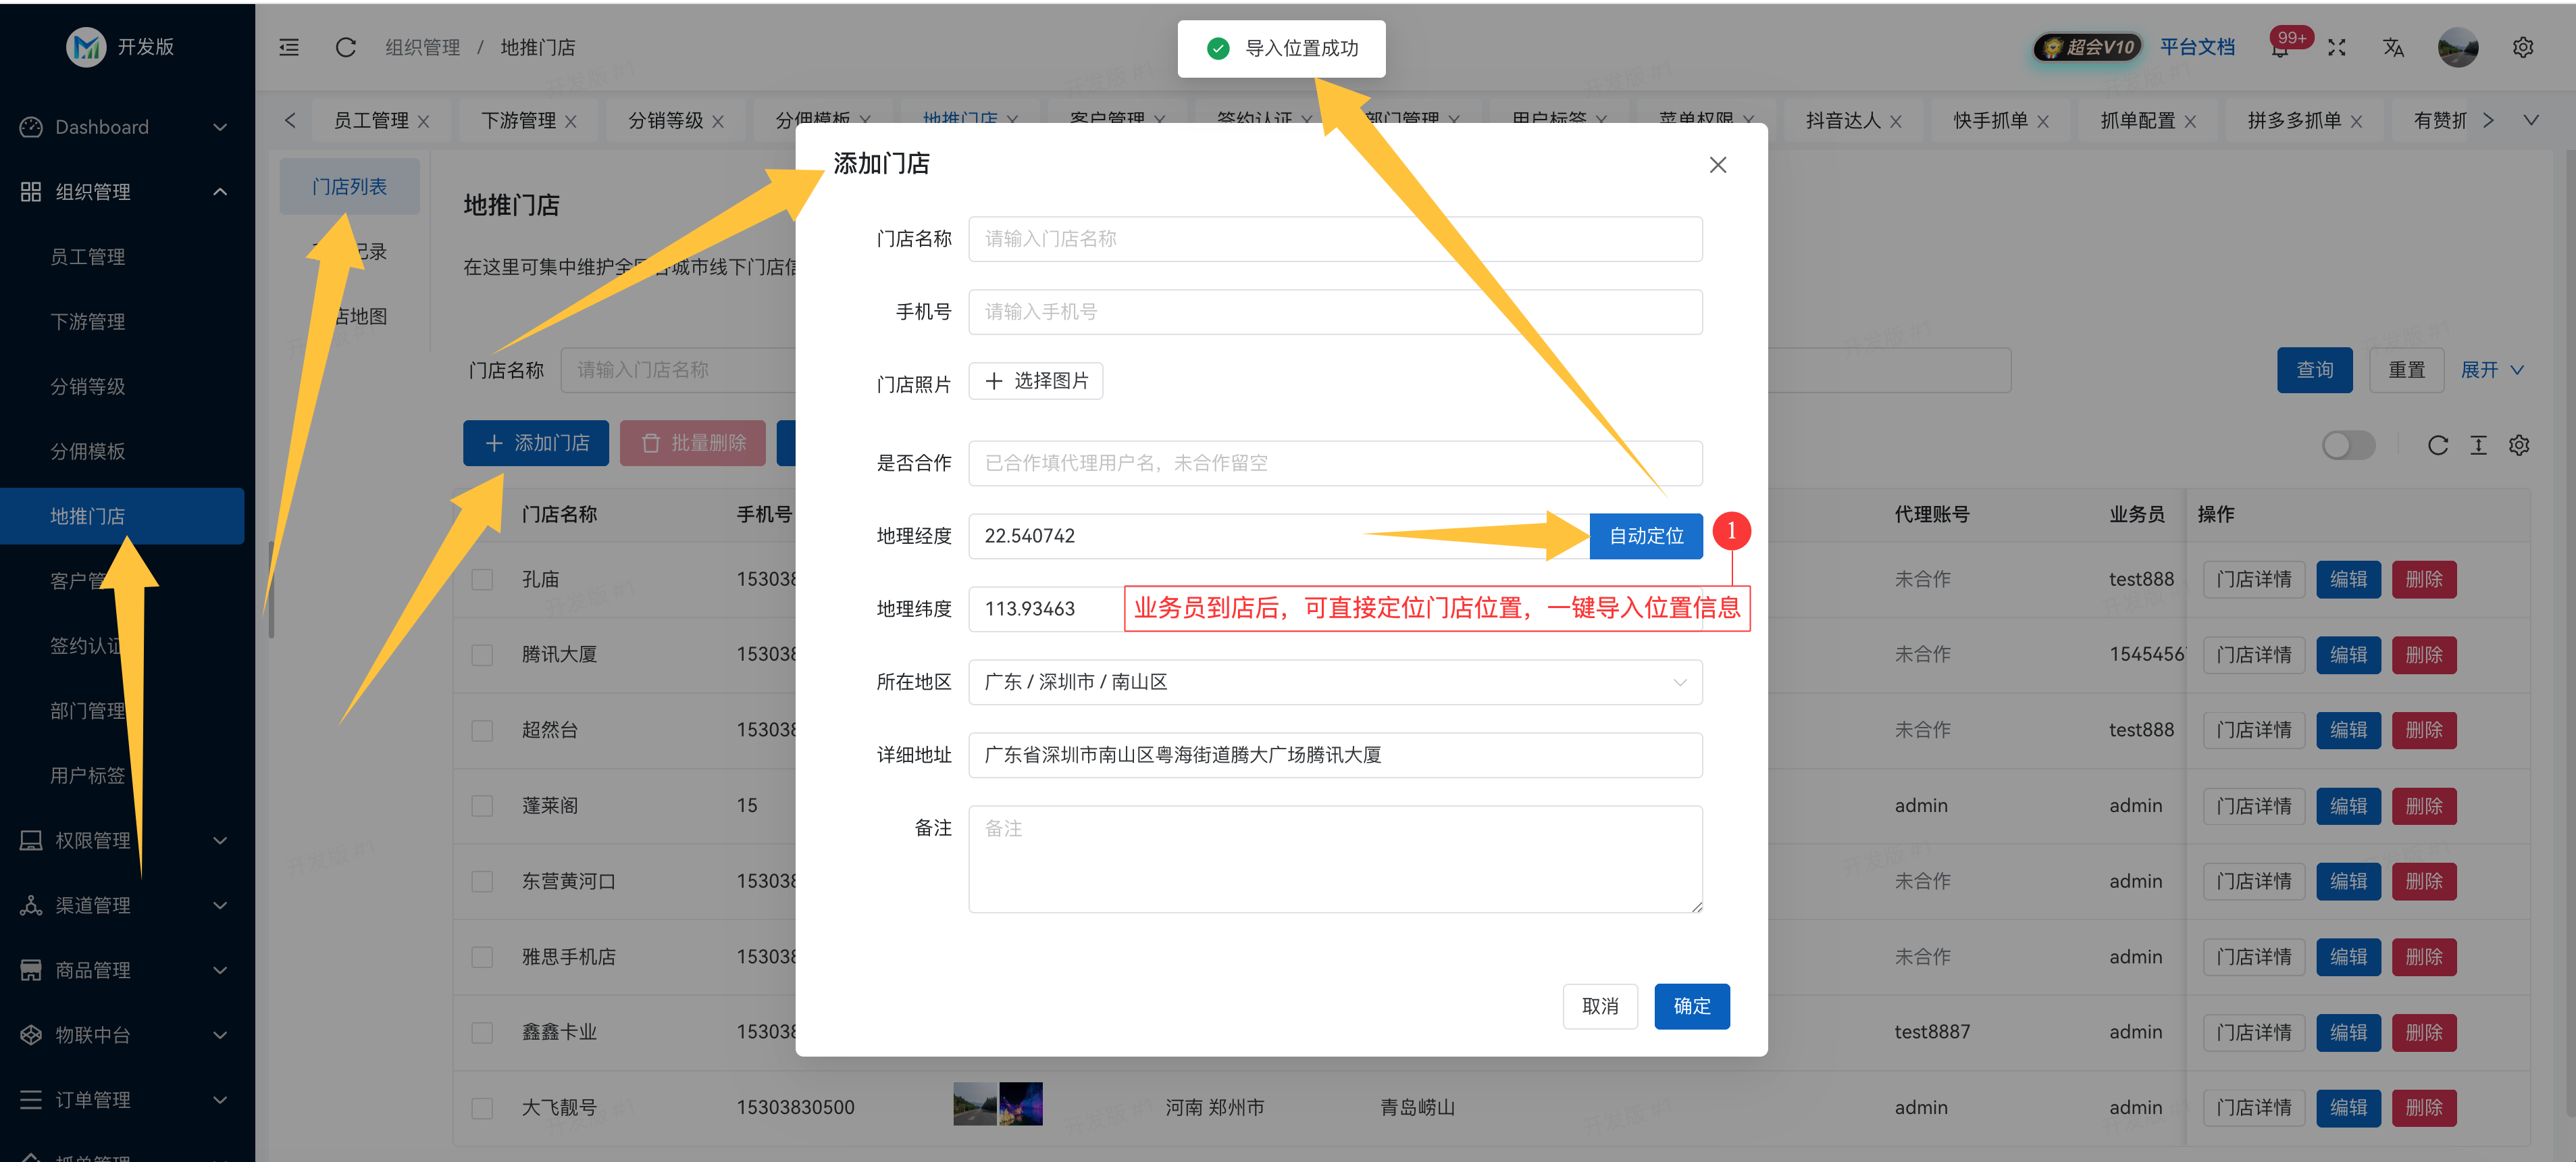2576x1162 pixels.
Task: Select the 大飞靓号 row checkbox
Action: tap(483, 1108)
